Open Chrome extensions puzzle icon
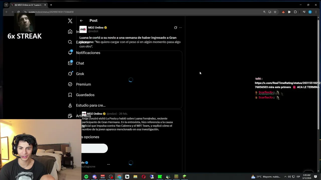Screen dimensions: 321x180 [x=295, y=12]
